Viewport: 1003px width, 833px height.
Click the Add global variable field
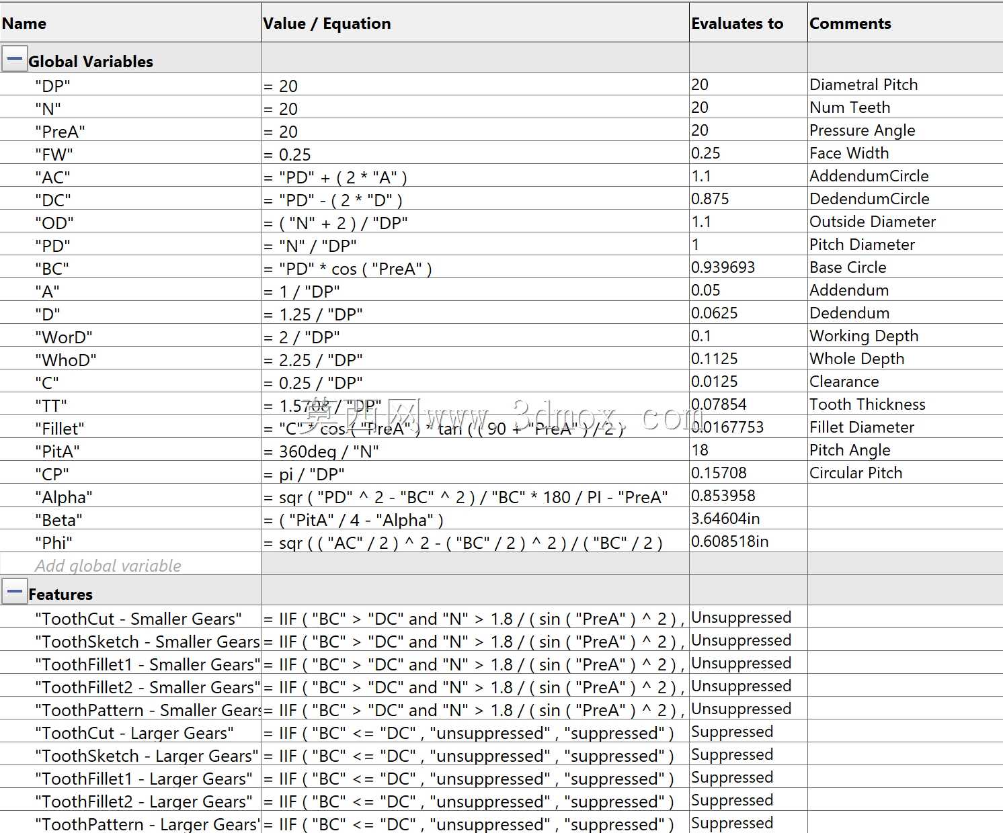pyautogui.click(x=130, y=566)
